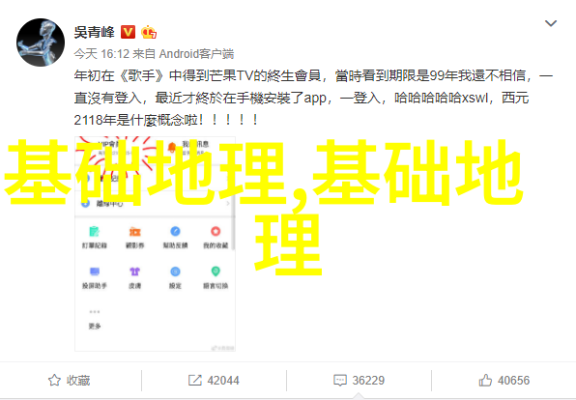
Task: Click the orange V verification badge
Action: 128,32
